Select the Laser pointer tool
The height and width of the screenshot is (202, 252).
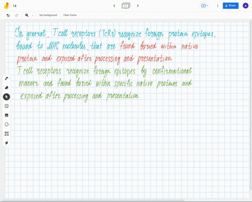pyautogui.click(x=6, y=143)
